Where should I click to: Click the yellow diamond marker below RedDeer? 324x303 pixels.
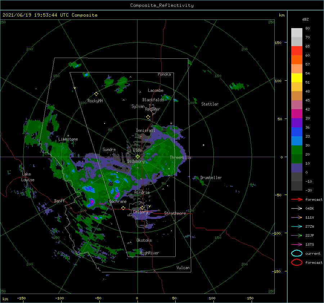(148, 117)
